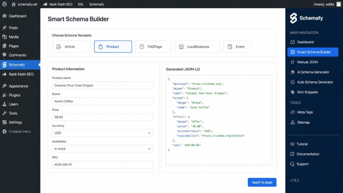This screenshot has height=193, width=343.
Task: Open SSL menu in admin bar
Action: [x=81, y=4]
